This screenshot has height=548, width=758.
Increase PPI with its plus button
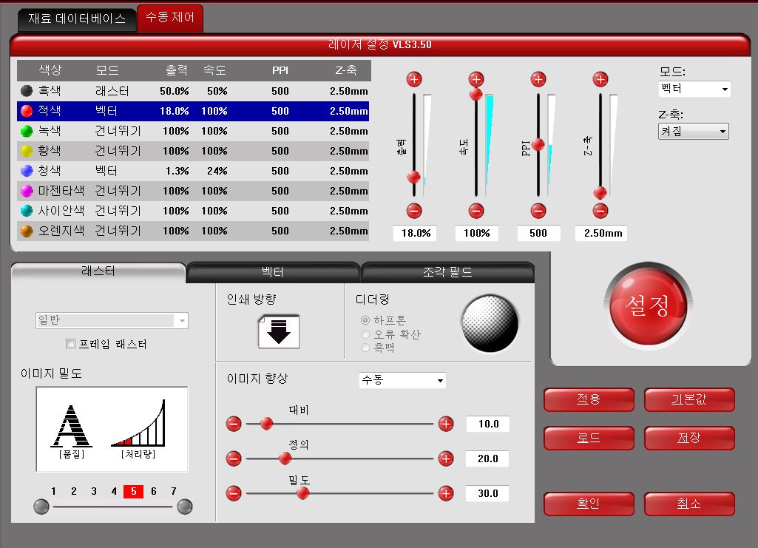(x=538, y=79)
